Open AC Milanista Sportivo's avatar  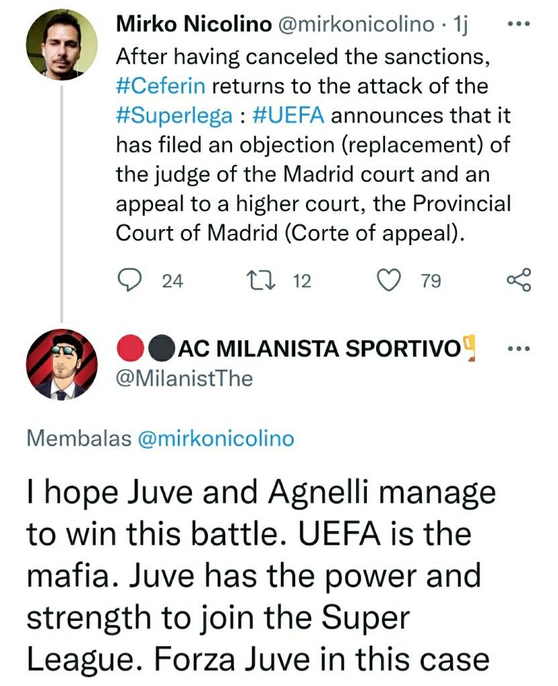pos(61,365)
